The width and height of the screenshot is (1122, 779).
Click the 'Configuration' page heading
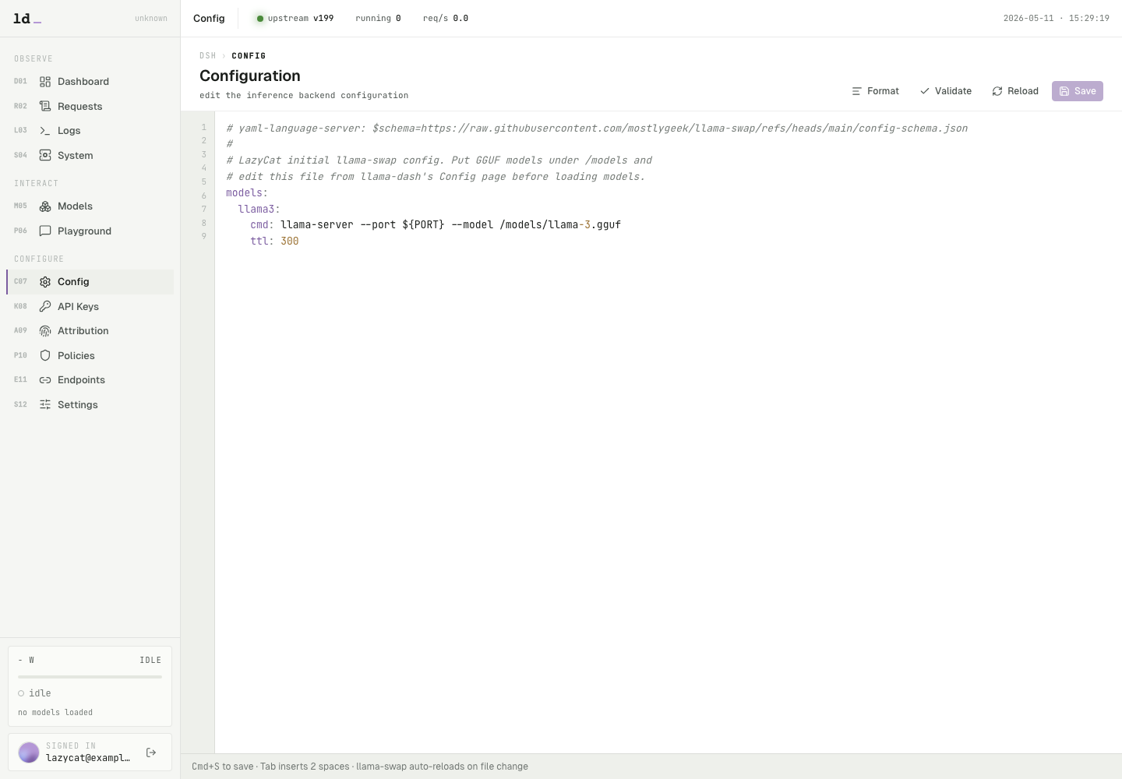tap(250, 76)
